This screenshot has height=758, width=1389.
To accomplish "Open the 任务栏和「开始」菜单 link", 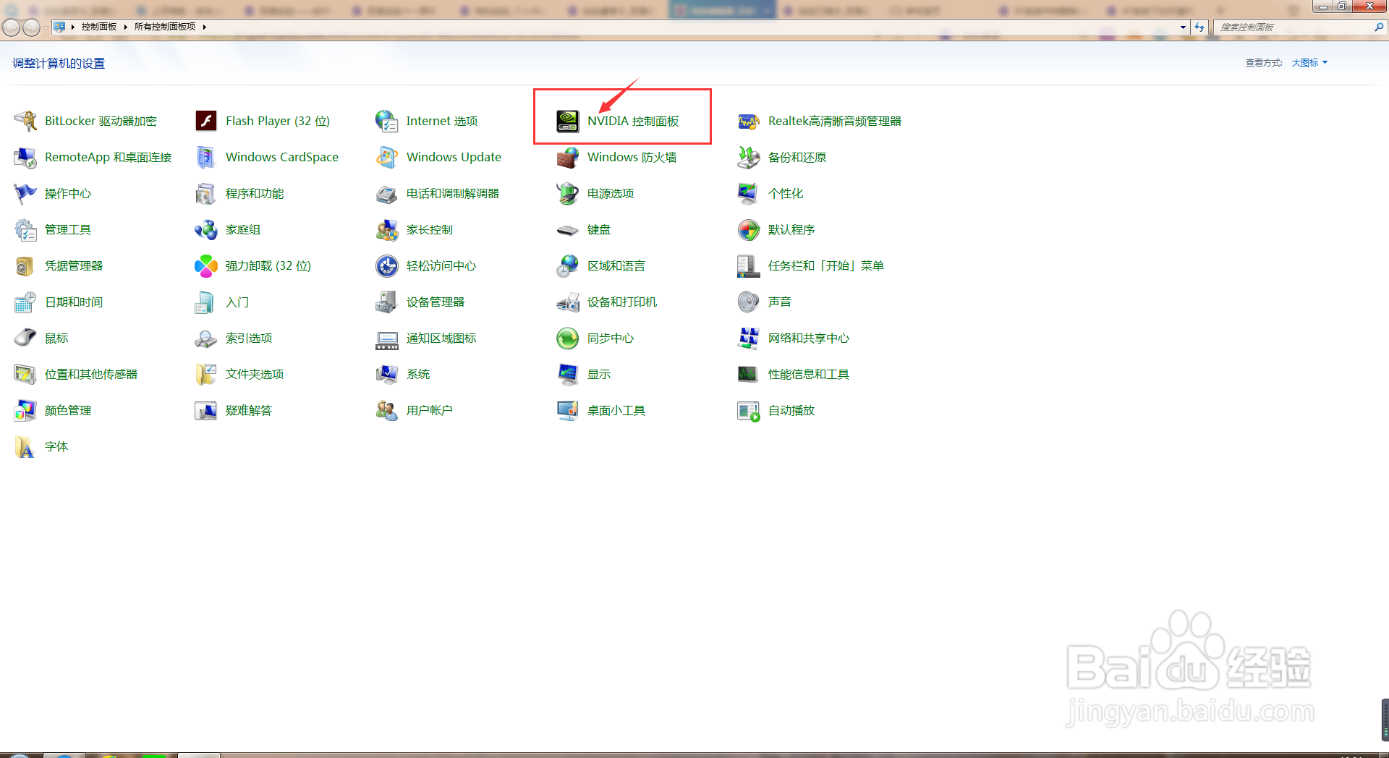I will [x=826, y=265].
